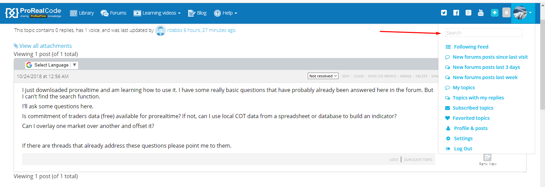
Task: Click into the Search field
Action: click(x=483, y=33)
